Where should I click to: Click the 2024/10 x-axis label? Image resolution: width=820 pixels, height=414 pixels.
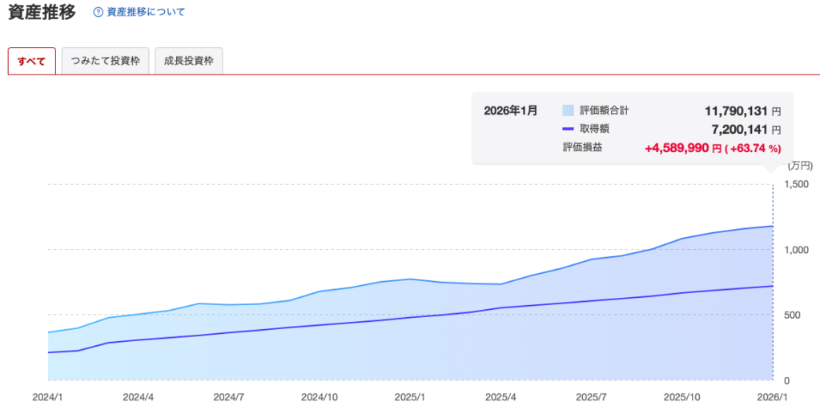point(320,396)
